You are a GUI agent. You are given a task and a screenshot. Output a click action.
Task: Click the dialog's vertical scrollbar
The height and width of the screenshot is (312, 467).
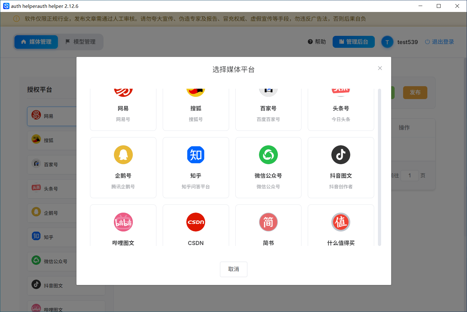[x=379, y=167]
